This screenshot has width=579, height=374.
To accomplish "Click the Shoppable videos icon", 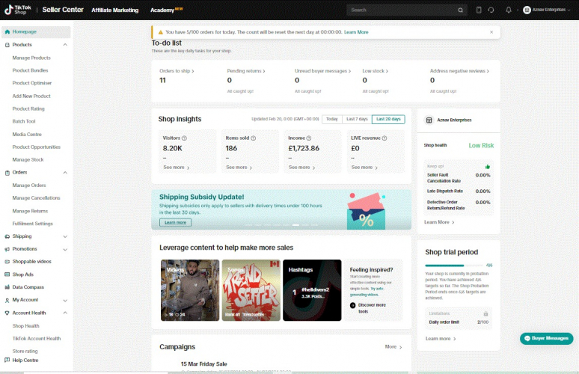I will pyautogui.click(x=7, y=262).
